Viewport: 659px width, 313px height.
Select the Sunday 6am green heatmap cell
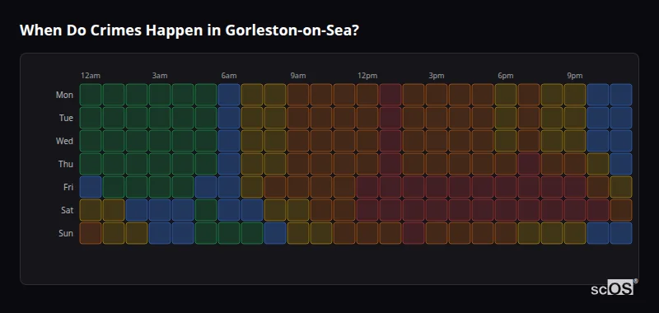click(229, 233)
